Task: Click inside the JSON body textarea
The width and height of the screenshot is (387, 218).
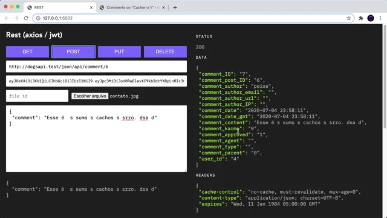Action: coord(96,139)
